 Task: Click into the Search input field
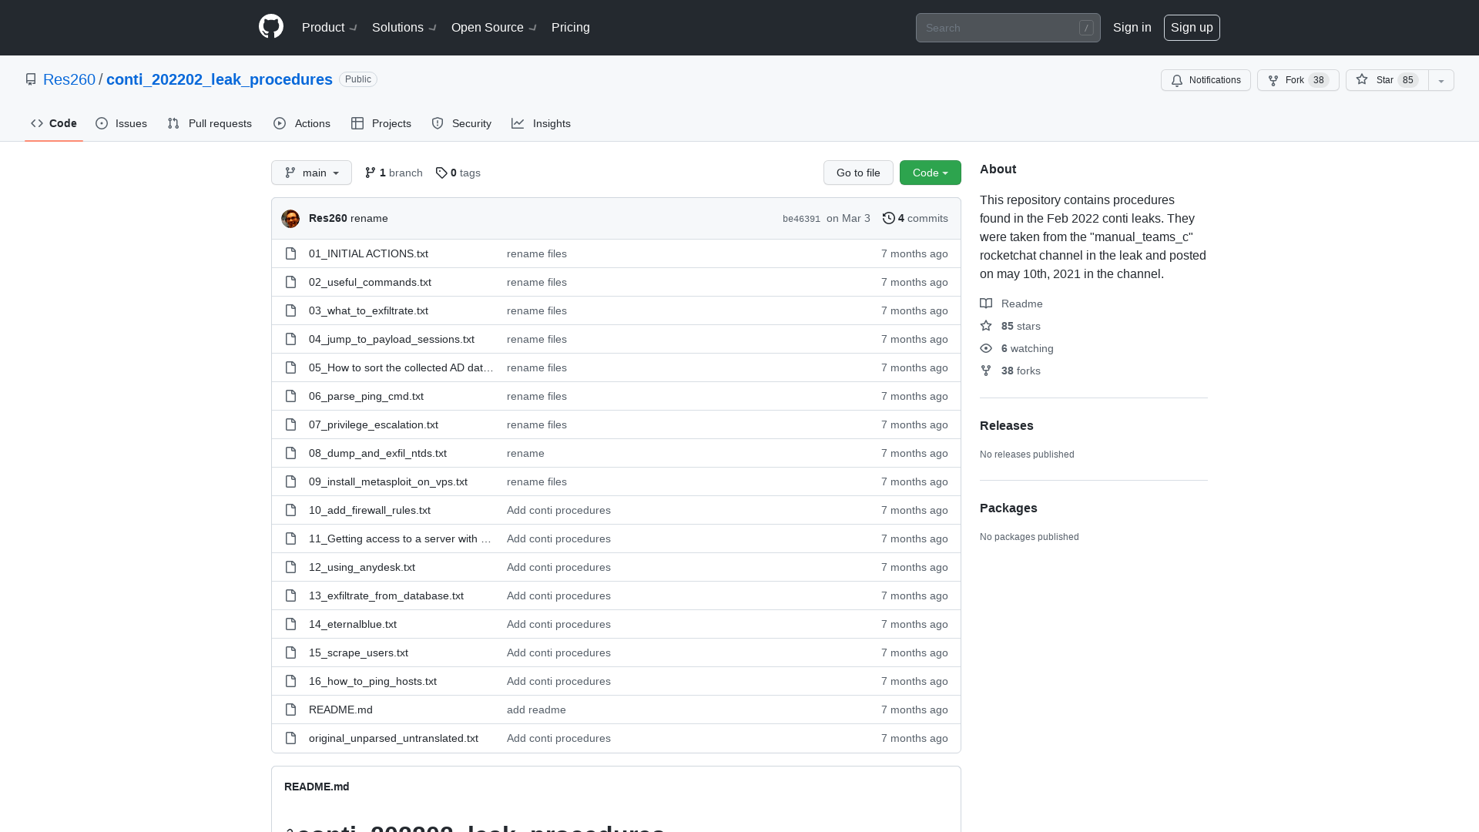[1008, 28]
